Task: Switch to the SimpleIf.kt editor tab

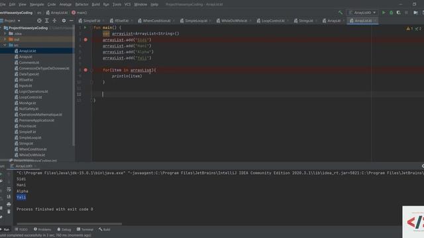Action: [x=91, y=20]
